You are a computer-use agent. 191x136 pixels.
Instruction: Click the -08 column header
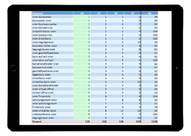tap(82, 13)
